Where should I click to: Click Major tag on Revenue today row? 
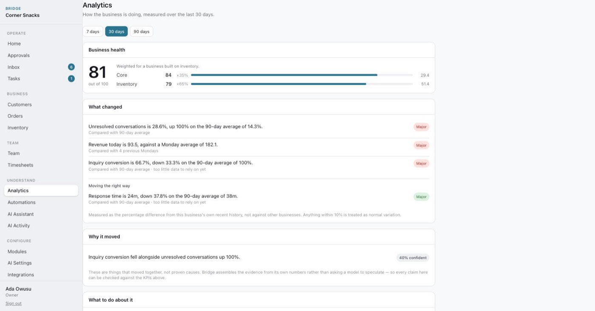421,145
